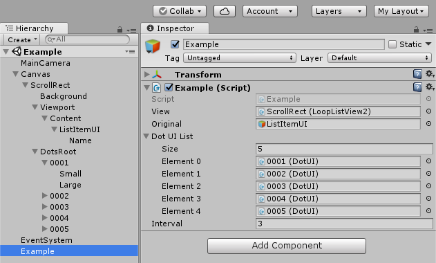Select the Large object under 0001
Image resolution: width=436 pixels, height=263 pixels.
click(x=70, y=185)
